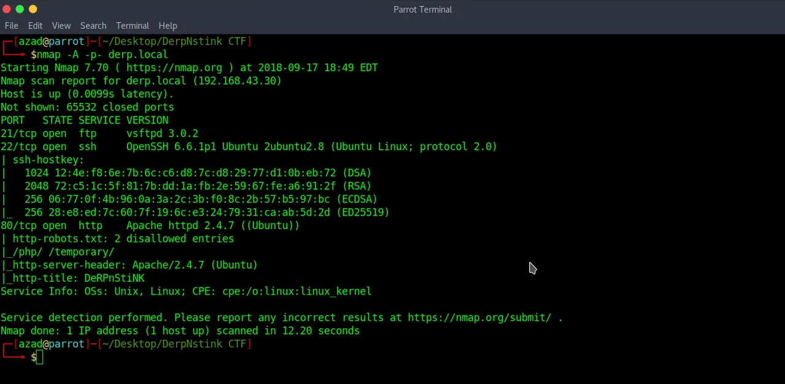Image resolution: width=785 pixels, height=384 pixels.
Task: Click the ECDSA hostkey line
Action: coord(189,199)
